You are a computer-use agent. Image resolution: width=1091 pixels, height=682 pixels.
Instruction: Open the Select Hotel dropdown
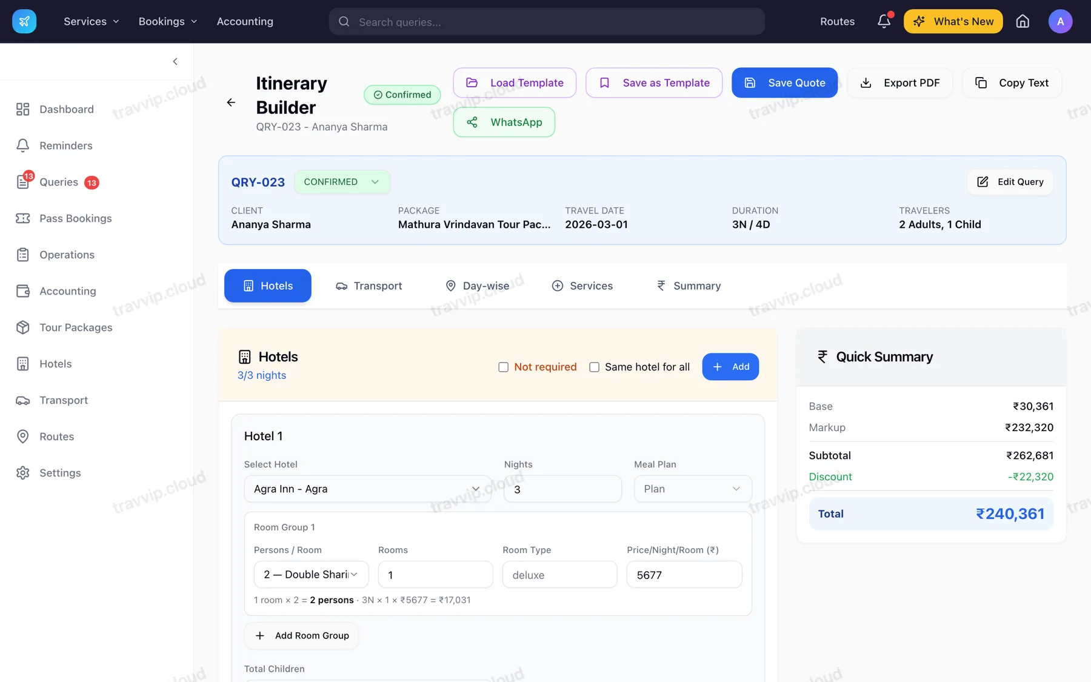pos(367,489)
